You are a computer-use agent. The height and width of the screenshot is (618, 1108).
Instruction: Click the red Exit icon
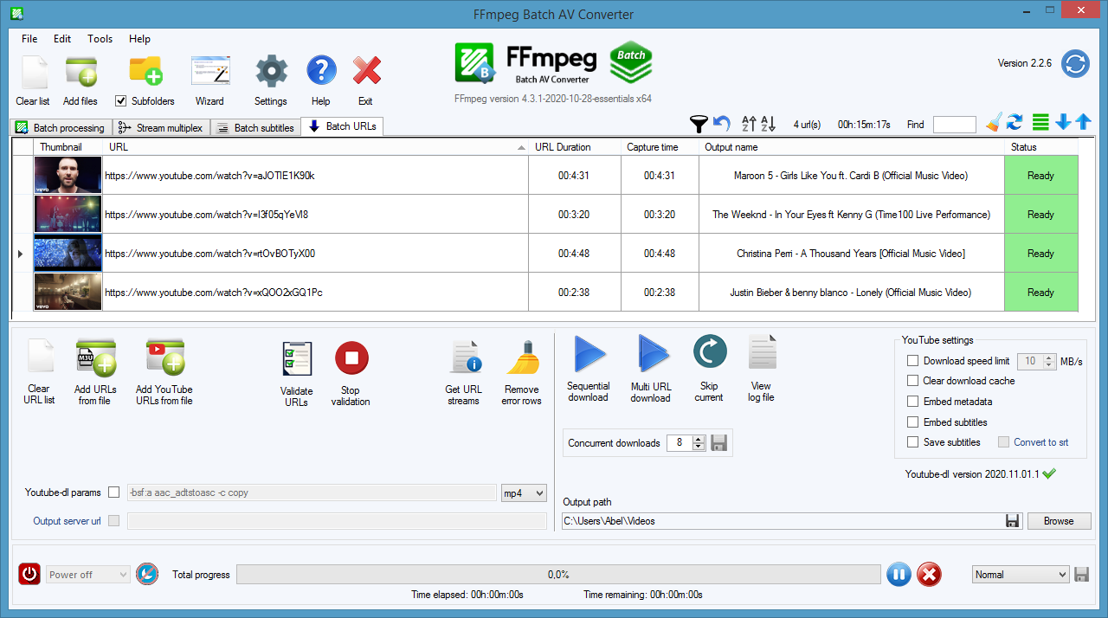(x=367, y=72)
